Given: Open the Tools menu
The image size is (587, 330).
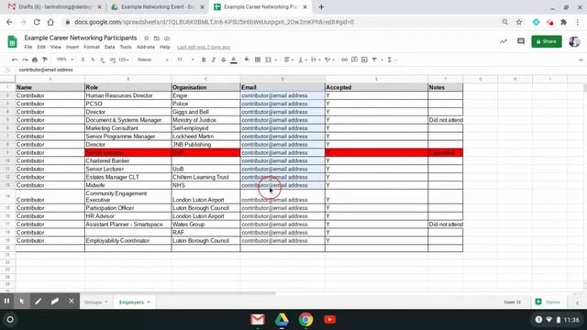Looking at the screenshot, I should tap(126, 47).
